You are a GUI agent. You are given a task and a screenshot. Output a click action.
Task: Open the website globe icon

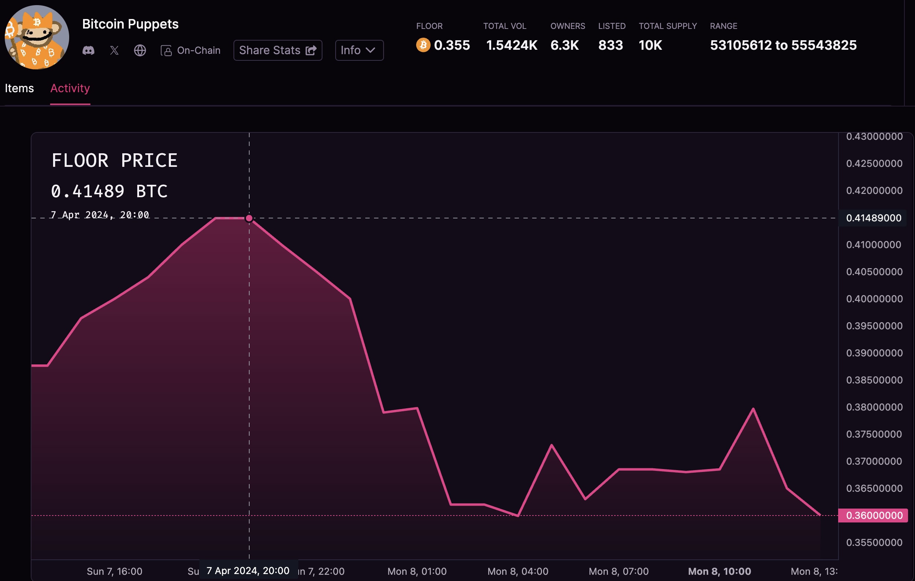click(140, 50)
